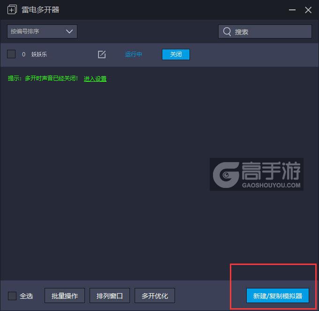This screenshot has width=319, height=311.
Task: Minimize the 雷电多开器 window
Action: pos(292,10)
